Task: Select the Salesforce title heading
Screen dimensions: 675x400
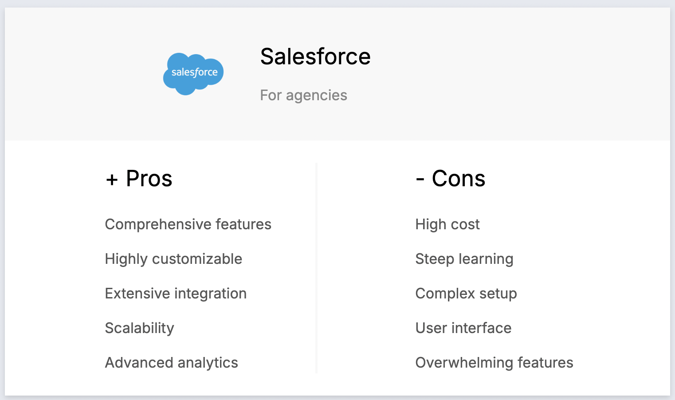Action: [x=315, y=56]
